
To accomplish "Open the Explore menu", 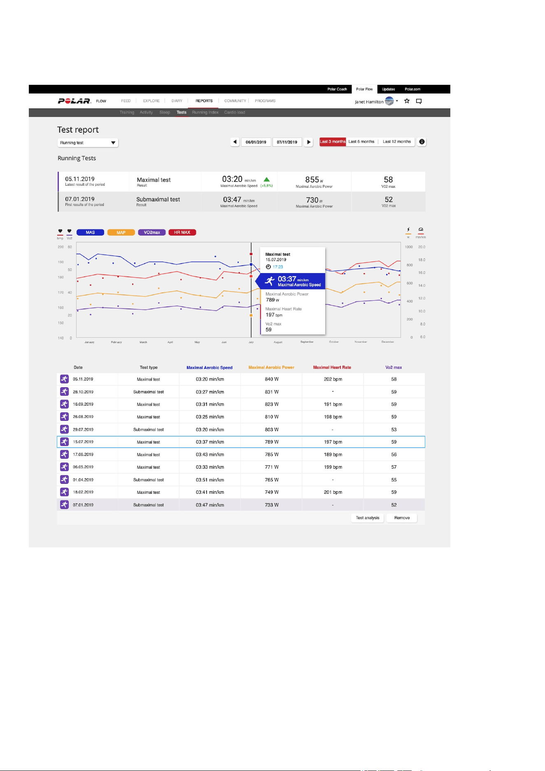I will (x=151, y=101).
